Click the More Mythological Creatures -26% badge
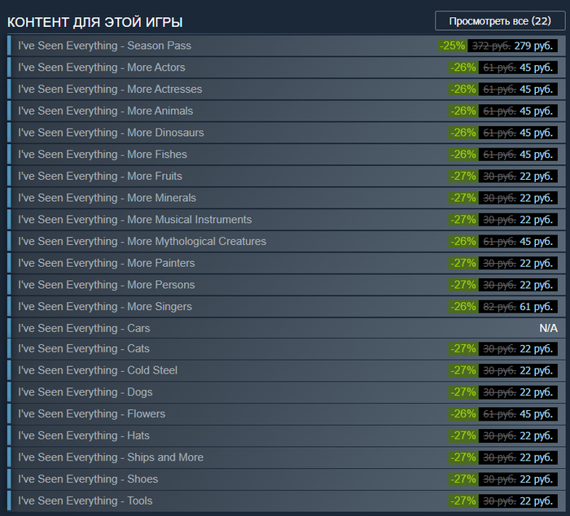570x516 pixels. tap(463, 242)
